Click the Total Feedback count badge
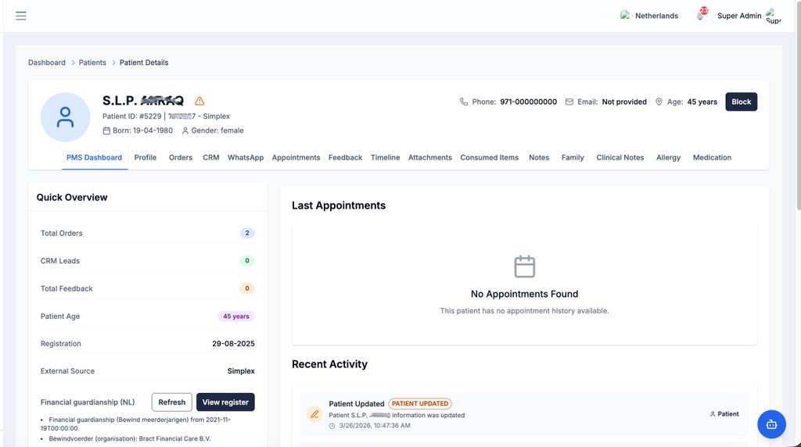 click(x=247, y=288)
